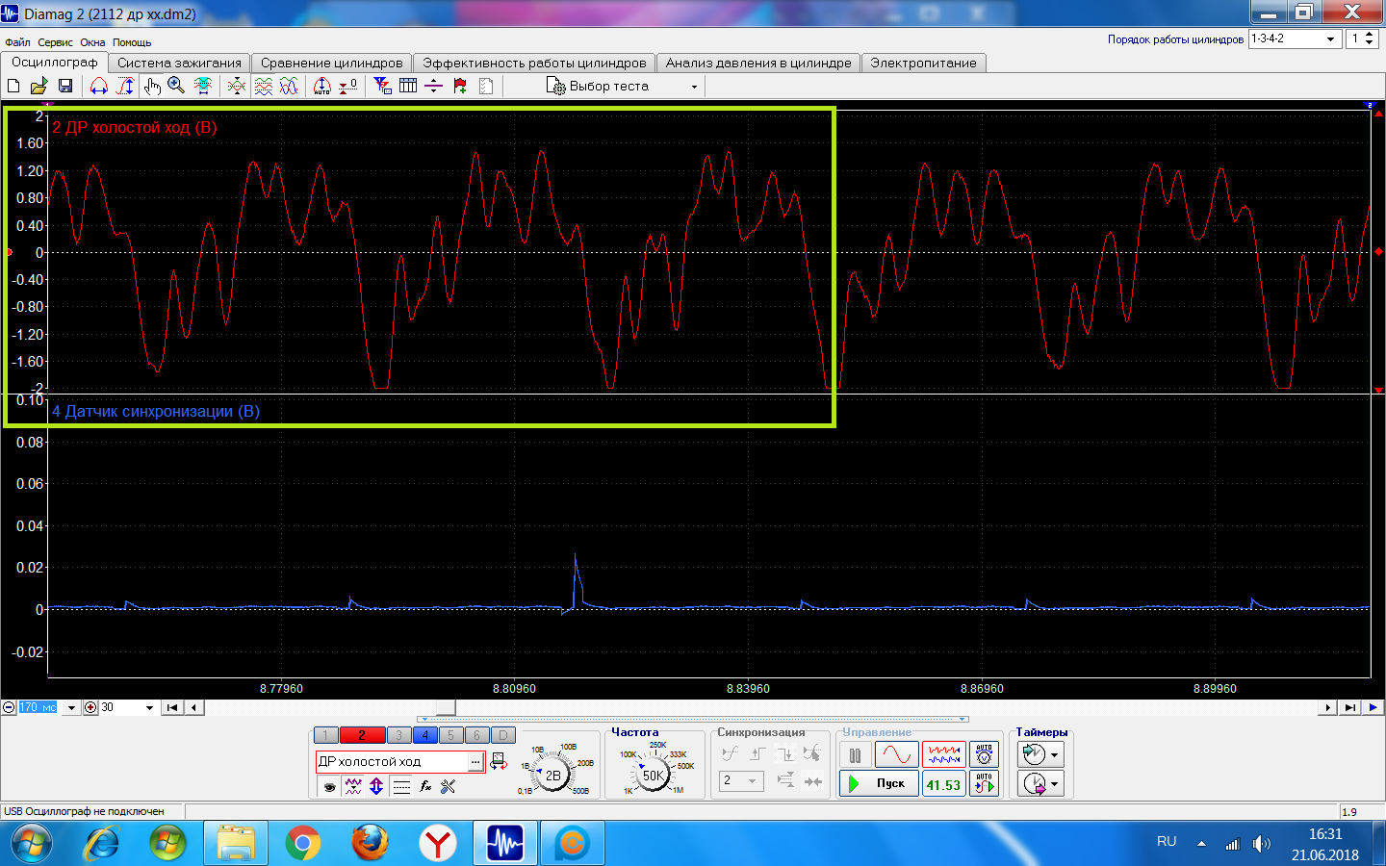Increase the cylinder number stepper
Screen dimensions: 1386x866
coord(1370,35)
